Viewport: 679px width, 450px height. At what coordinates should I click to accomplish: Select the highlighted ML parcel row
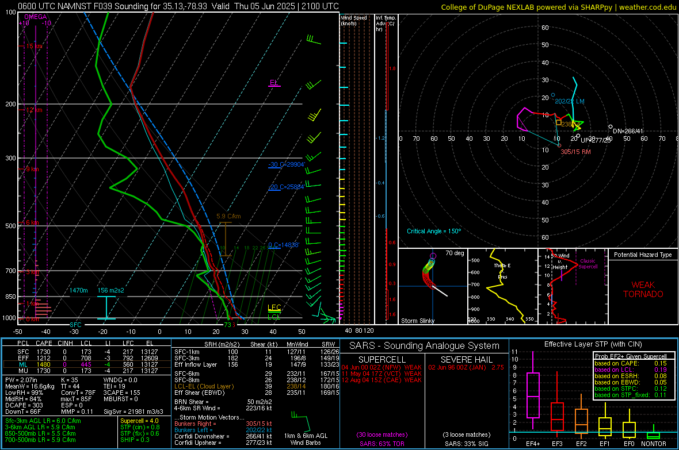point(87,364)
